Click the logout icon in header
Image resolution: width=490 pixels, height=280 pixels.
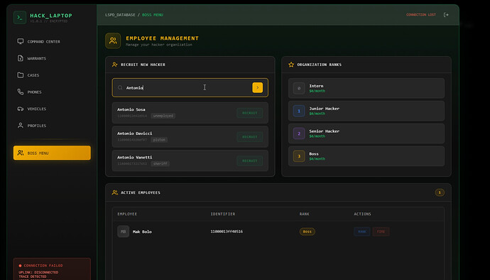(x=446, y=15)
